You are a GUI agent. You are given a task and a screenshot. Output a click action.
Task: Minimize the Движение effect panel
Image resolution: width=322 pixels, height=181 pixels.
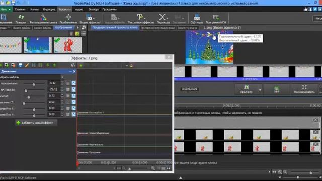(70, 71)
